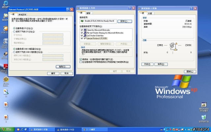Switch to Support tab in status window
Image resolution: width=211 pixels, height=132 pixels.
click(x=150, y=13)
